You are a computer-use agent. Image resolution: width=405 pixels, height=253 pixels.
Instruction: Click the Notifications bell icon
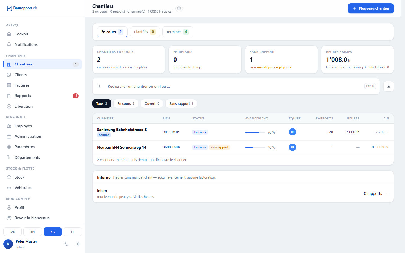9,44
